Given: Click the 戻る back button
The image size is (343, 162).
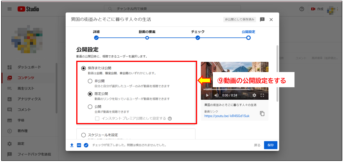Looking at the screenshot, I should 257,145.
